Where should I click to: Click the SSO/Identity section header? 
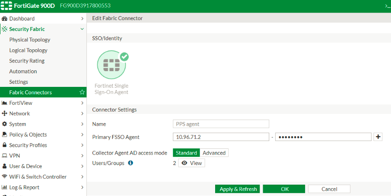pos(107,38)
